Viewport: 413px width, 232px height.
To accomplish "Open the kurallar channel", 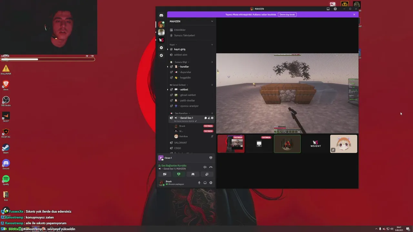I will (x=191, y=67).
